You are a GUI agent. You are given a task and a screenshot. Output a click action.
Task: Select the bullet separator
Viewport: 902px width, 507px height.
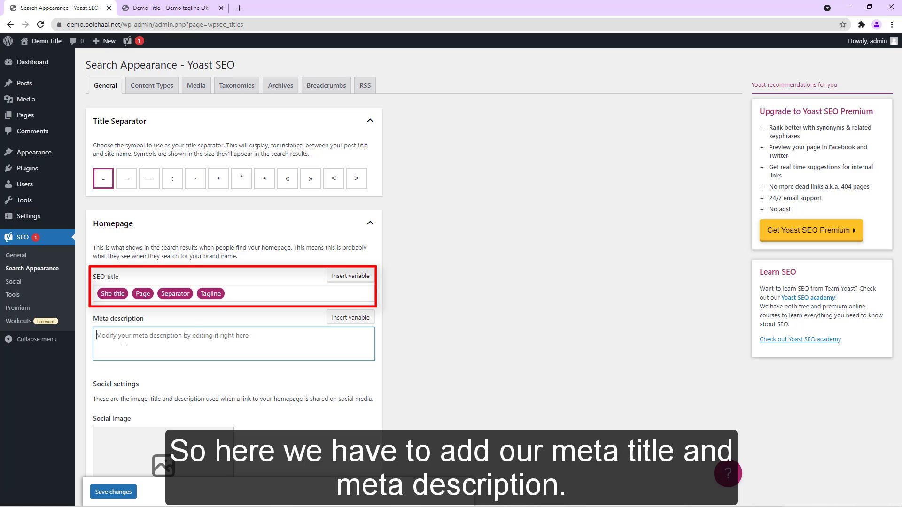click(x=218, y=178)
